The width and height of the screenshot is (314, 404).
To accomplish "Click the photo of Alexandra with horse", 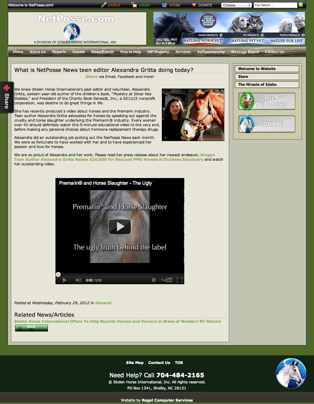I will pyautogui.click(x=193, y=115).
